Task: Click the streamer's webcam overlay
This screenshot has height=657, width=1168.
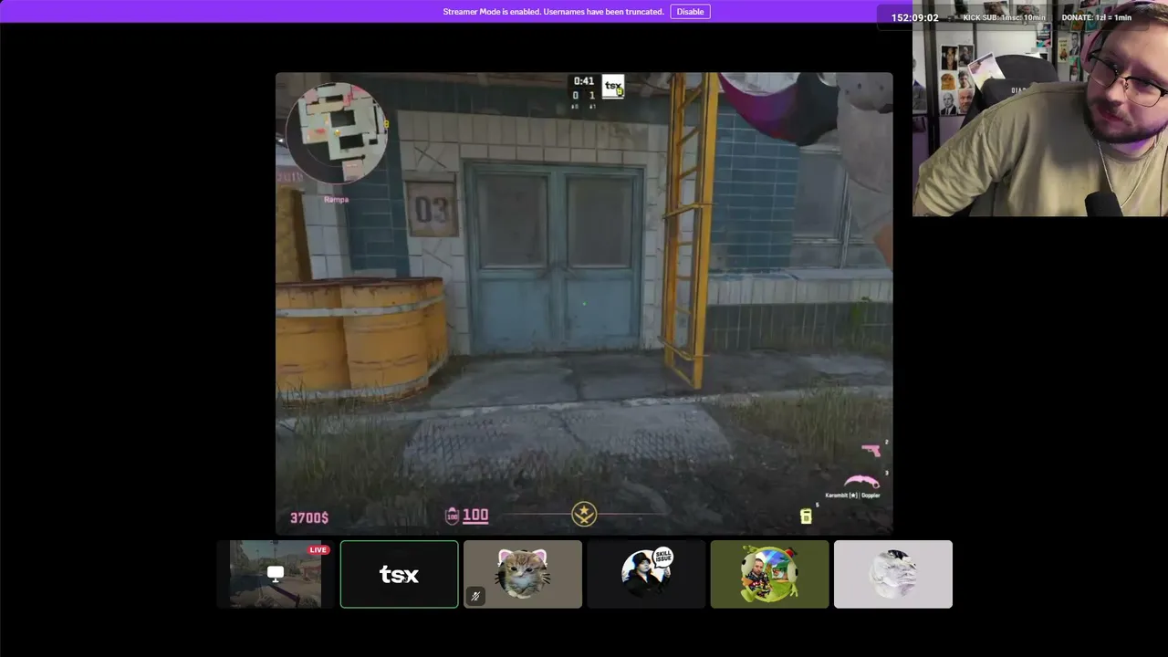Action: pos(1040,109)
